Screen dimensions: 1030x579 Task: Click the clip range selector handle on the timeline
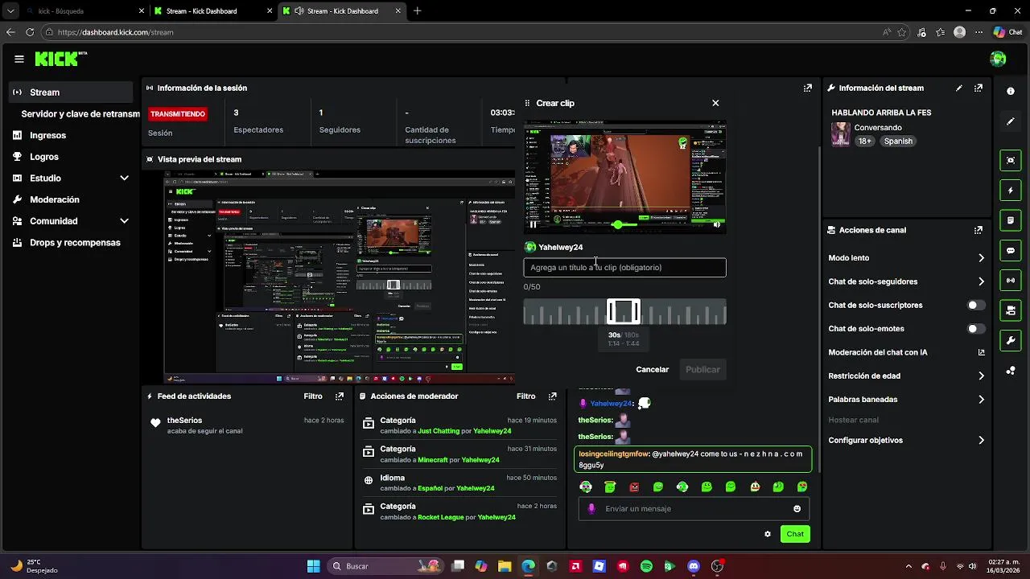coord(624,312)
